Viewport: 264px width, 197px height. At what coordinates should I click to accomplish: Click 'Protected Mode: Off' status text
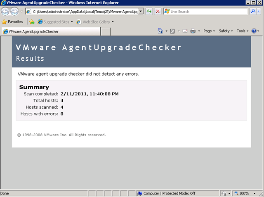[179, 193]
